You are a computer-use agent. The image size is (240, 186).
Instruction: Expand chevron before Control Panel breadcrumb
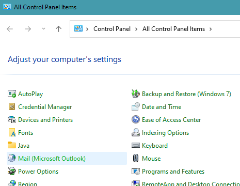point(87,29)
